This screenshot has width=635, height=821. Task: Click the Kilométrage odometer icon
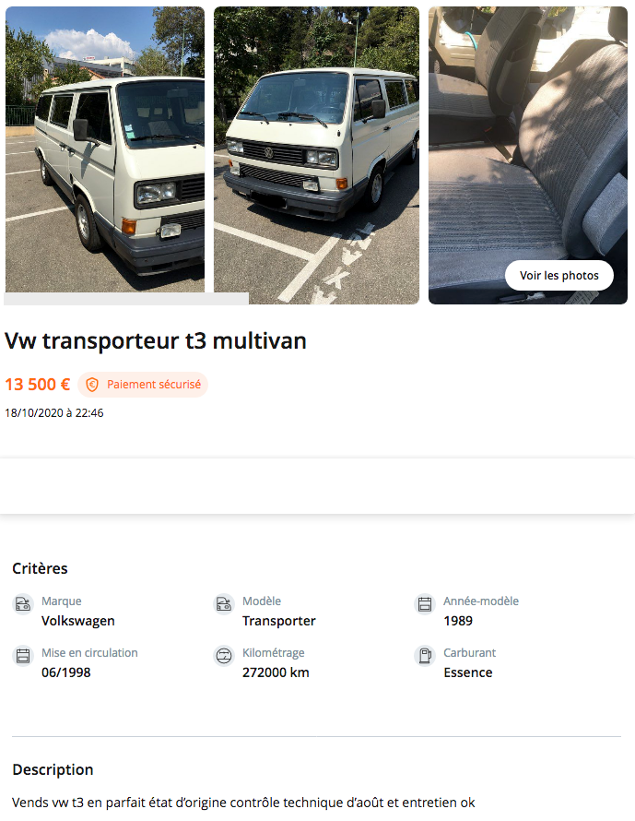pyautogui.click(x=224, y=656)
